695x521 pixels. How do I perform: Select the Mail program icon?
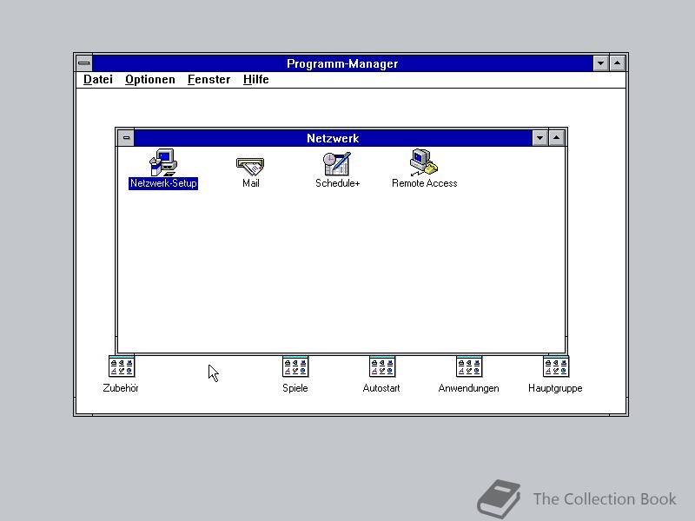pyautogui.click(x=250, y=166)
